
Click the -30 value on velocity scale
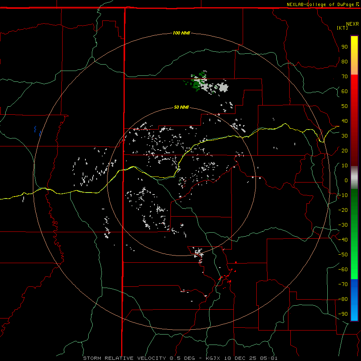point(343,225)
